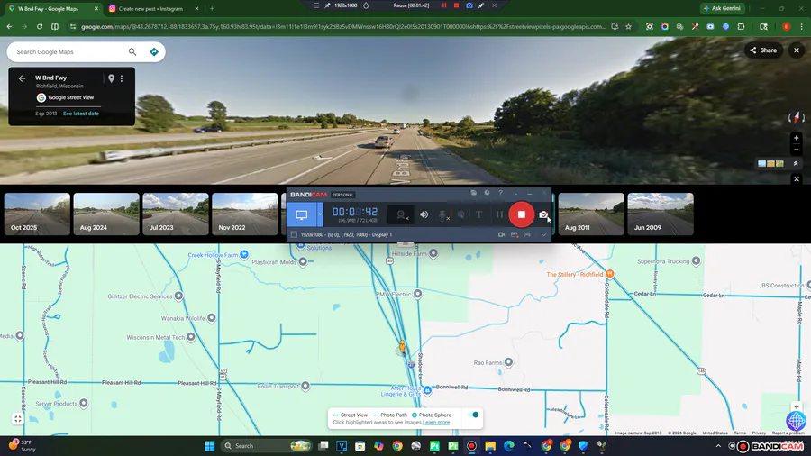Zoom out Street View with minus button
Screen dimensions: 811x456
click(x=797, y=150)
